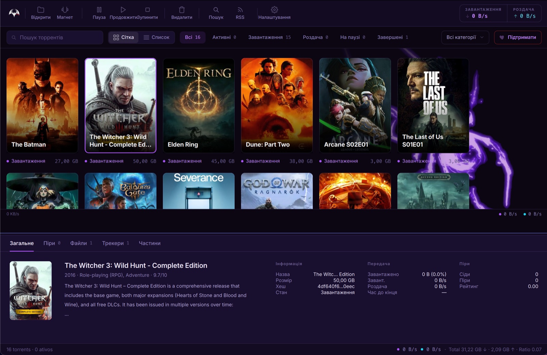Expand the Всі категорії dropdown
The image size is (547, 355).
[465, 37]
